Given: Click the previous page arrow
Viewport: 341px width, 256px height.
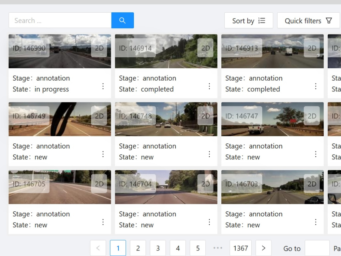Looking at the screenshot, I should point(98,248).
